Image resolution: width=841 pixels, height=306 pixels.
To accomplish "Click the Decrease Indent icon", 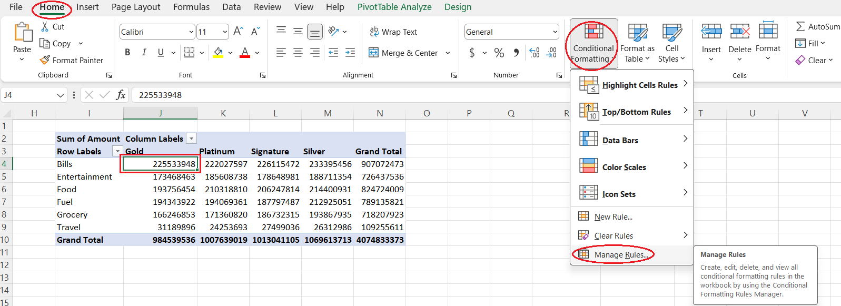I will tap(333, 52).
